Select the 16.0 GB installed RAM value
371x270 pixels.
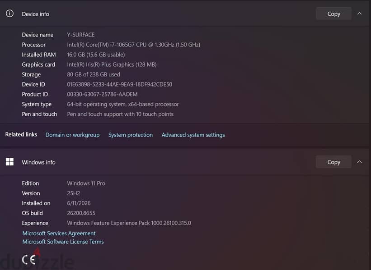[96, 55]
